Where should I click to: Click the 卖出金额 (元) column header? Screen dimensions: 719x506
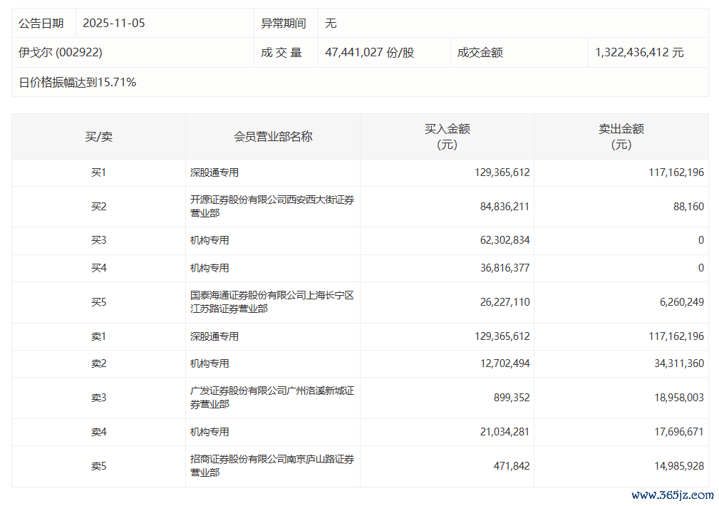[621, 136]
